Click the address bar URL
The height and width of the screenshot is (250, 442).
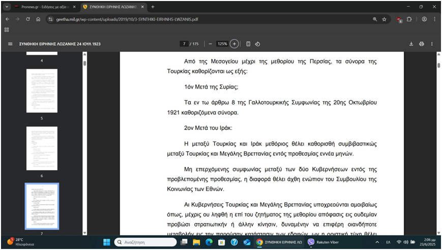[x=127, y=19]
